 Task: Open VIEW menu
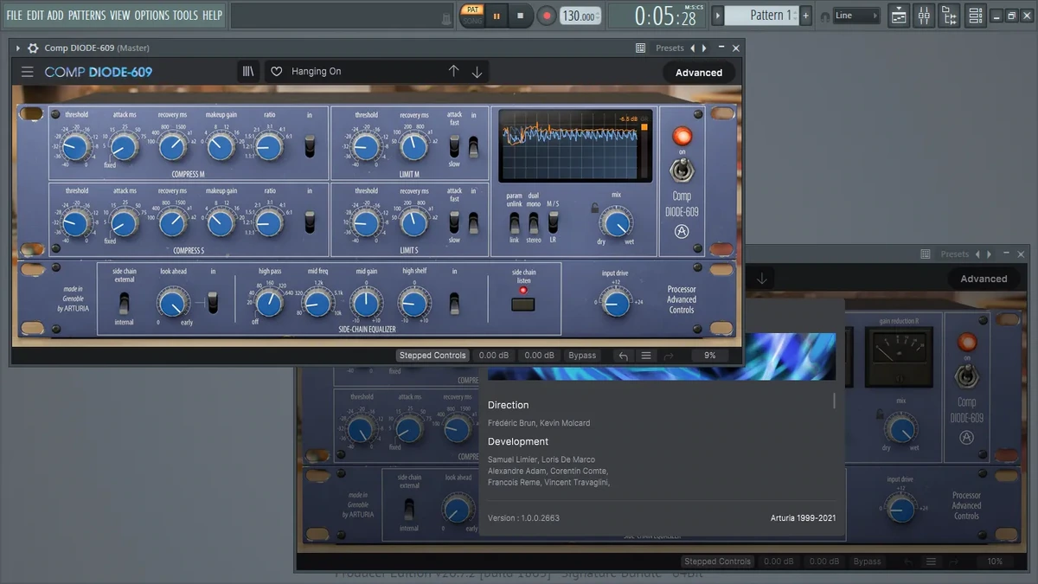tap(120, 16)
